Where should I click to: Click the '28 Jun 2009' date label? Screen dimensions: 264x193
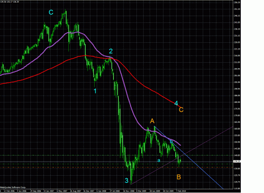[155, 191]
